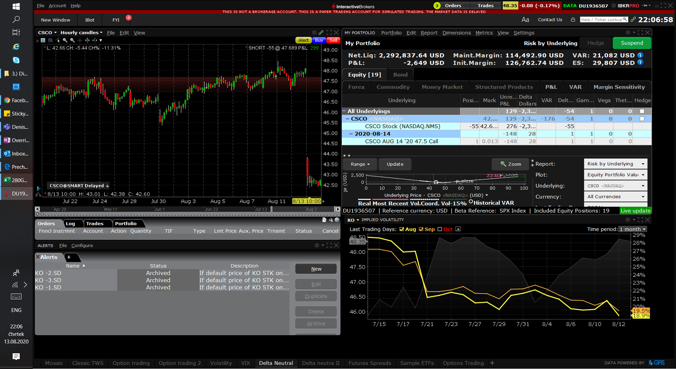The height and width of the screenshot is (369, 676).
Task: Click the chart timeline scrollbar handle
Action: coord(271,209)
